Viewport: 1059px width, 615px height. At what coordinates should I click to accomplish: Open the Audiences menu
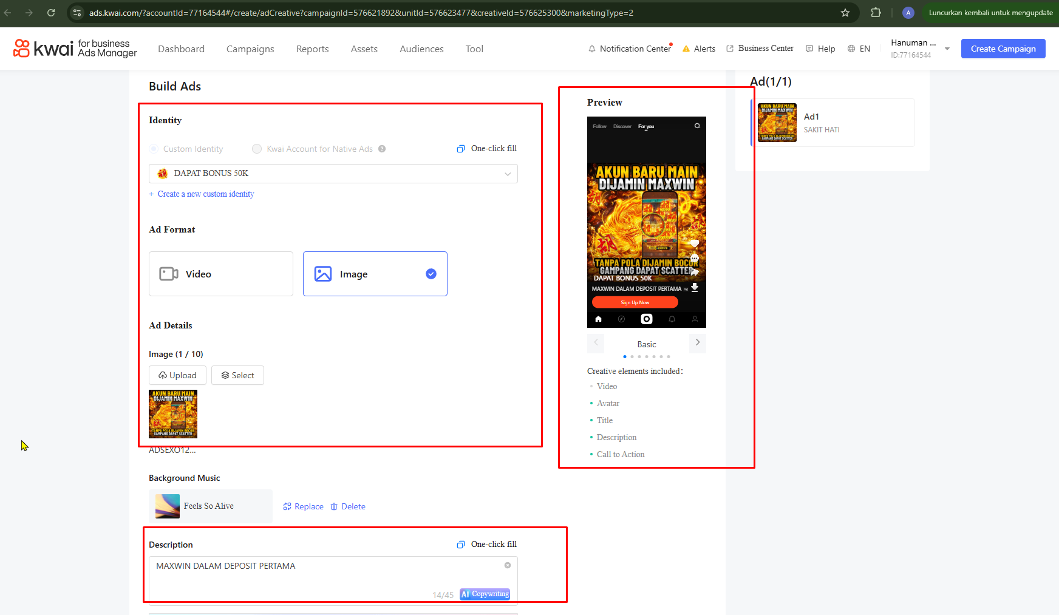(x=421, y=49)
